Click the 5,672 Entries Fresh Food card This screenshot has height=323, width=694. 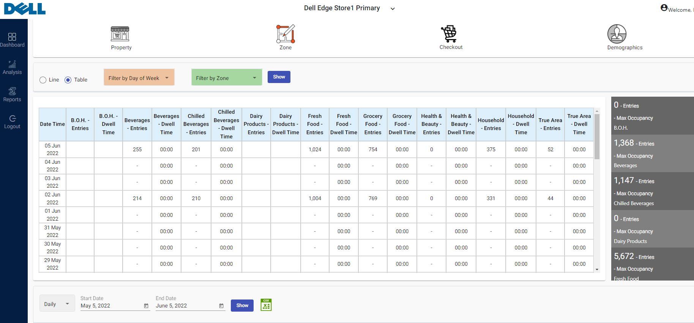(652, 265)
